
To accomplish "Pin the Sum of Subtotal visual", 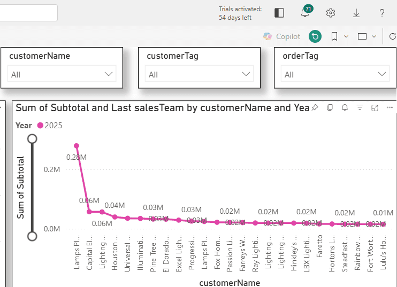I will [315, 107].
